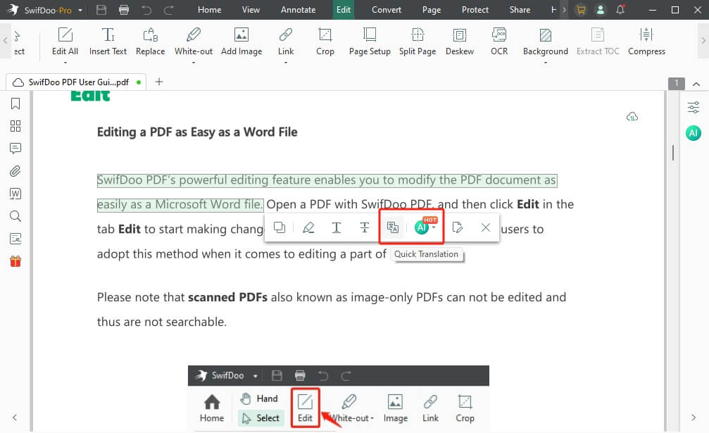This screenshot has height=433, width=709.
Task: Apply strikethrough from floating toolbar
Action: point(365,227)
